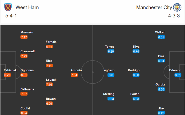Click Walker's 6.61 rating badge
The image size is (185, 115).
(x=161, y=37)
